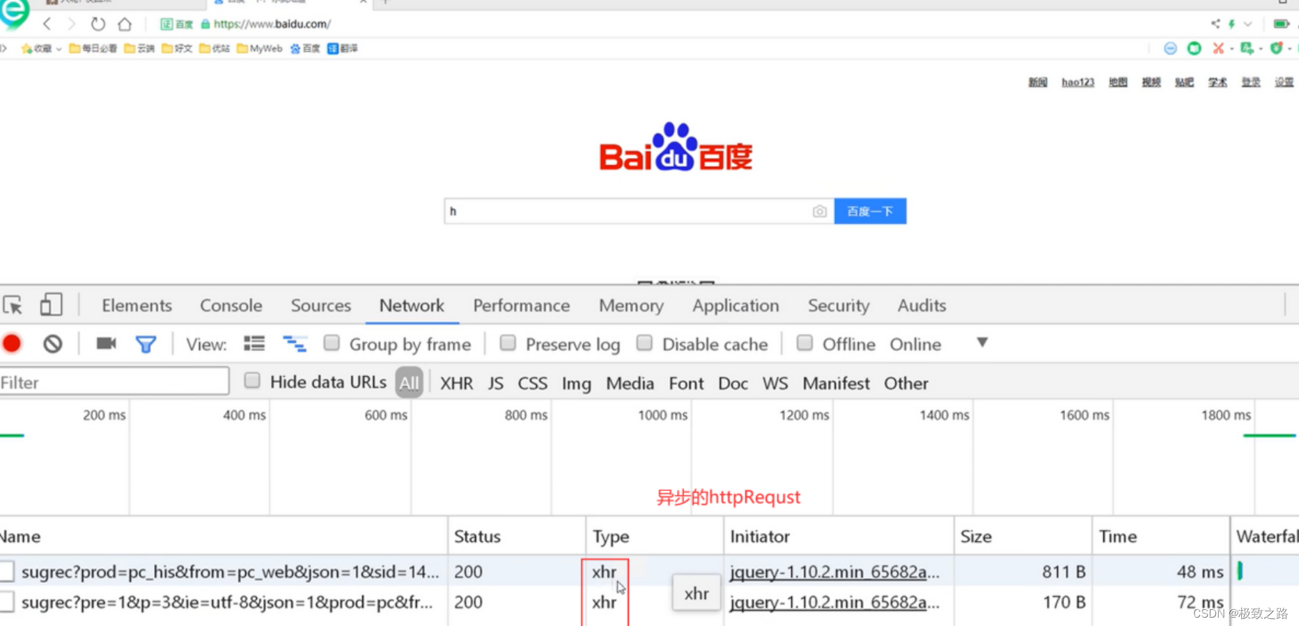Click the green circle extension icon
1299x626 pixels.
1195,48
